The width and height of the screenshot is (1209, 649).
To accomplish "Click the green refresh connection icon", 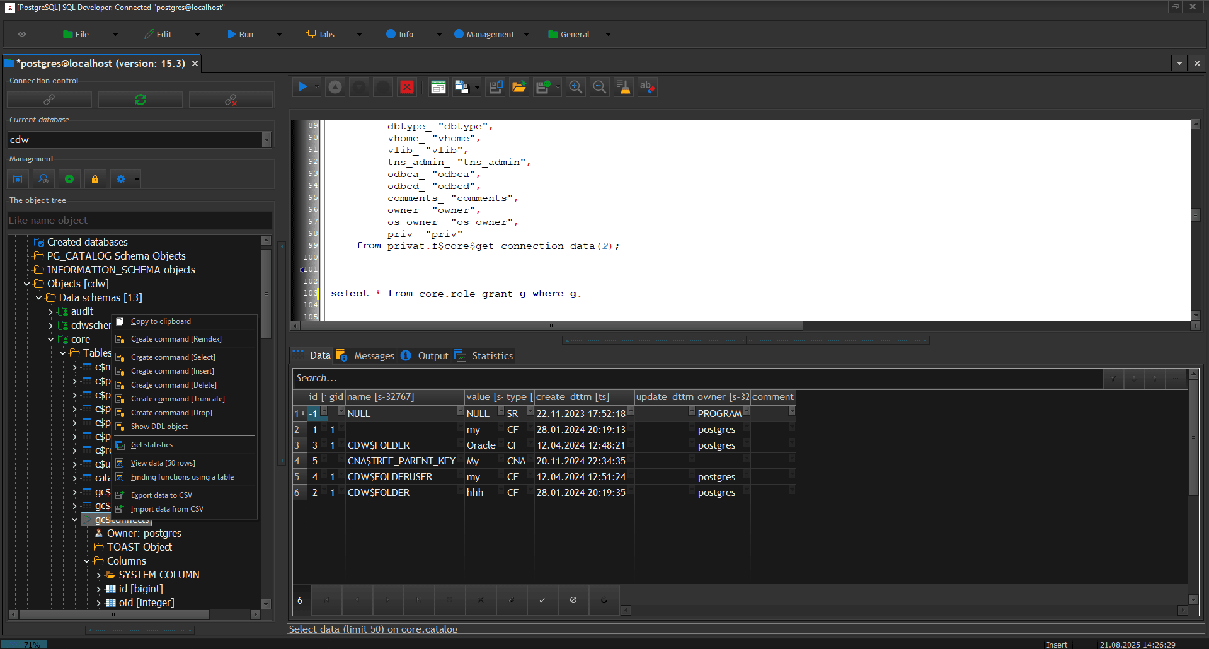I will (x=140, y=100).
